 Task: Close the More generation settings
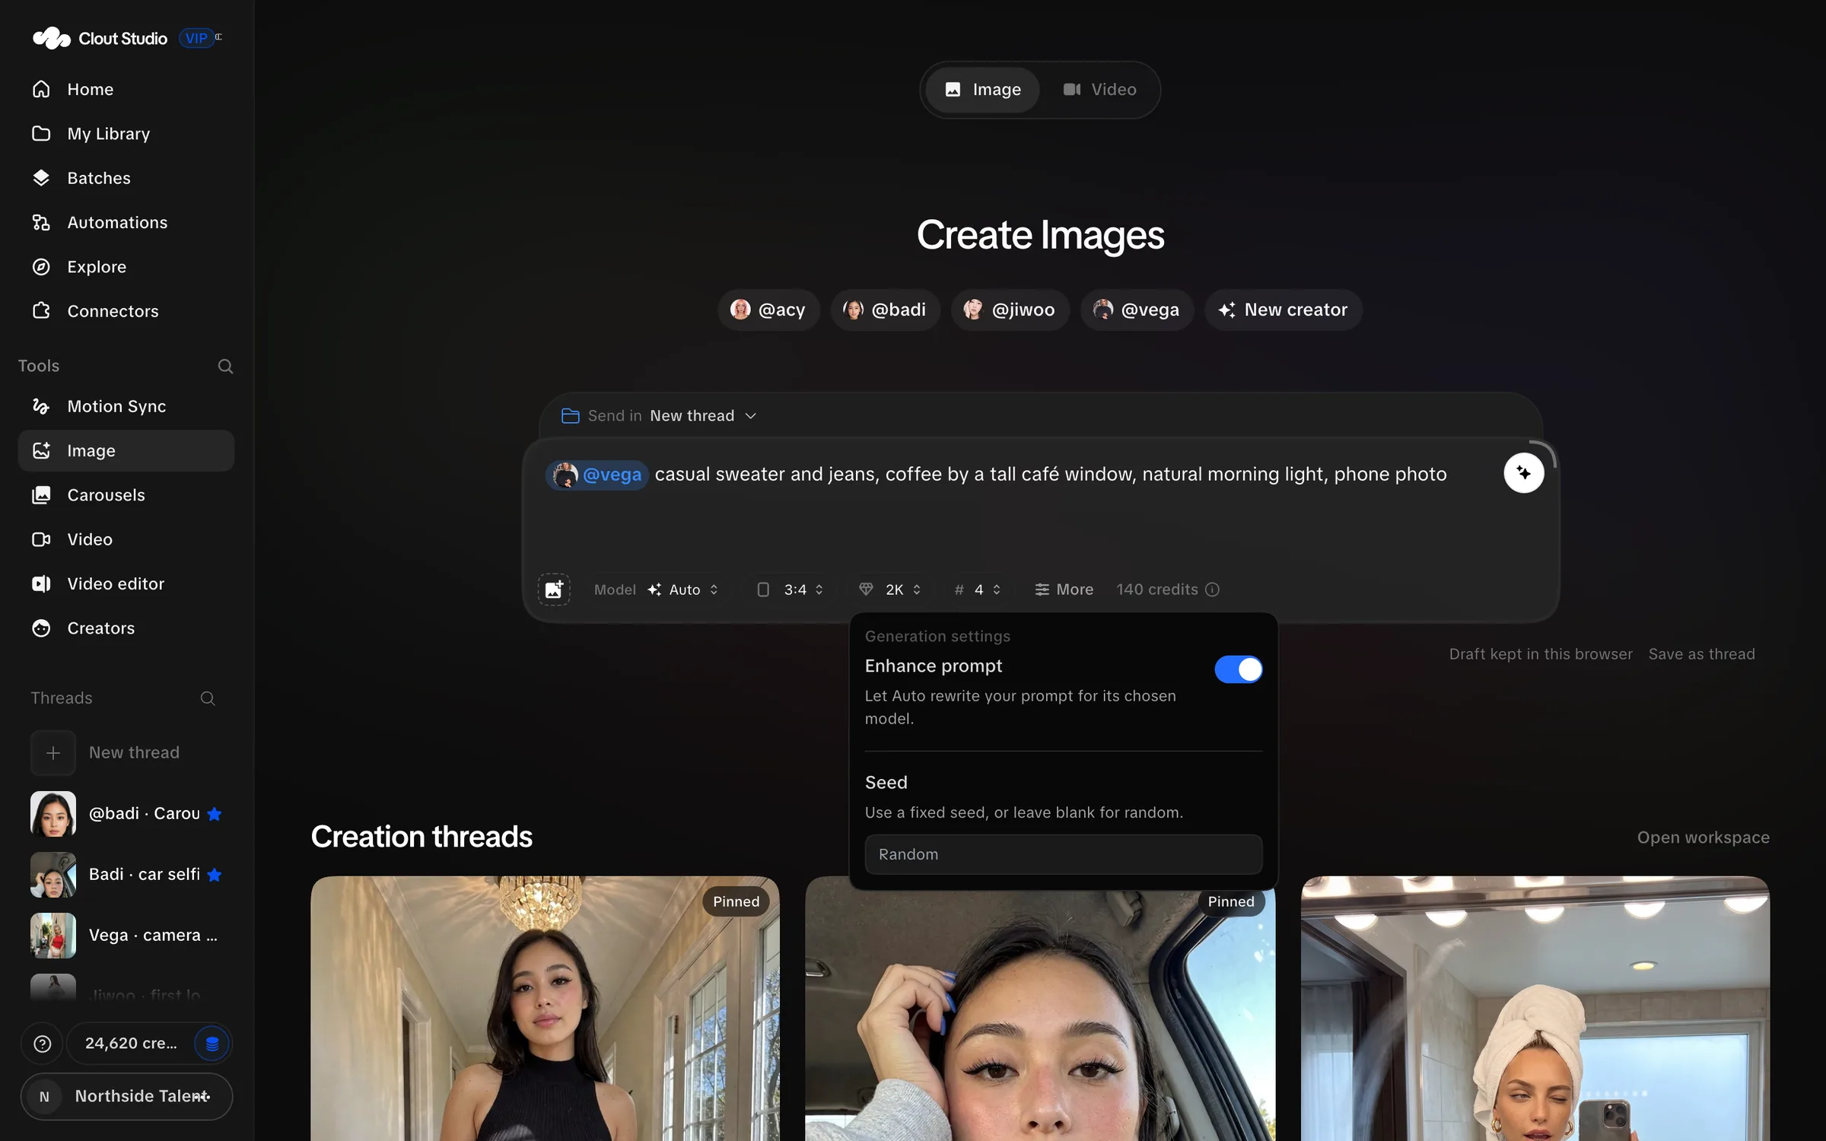(1064, 590)
